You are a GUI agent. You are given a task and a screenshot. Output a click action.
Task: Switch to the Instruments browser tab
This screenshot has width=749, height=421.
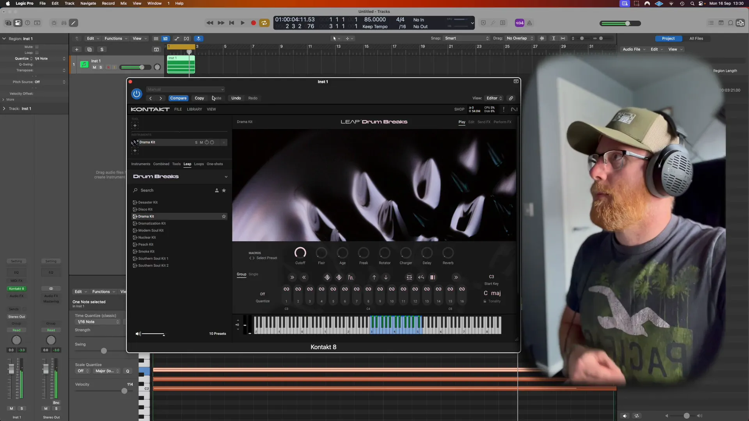click(x=140, y=164)
